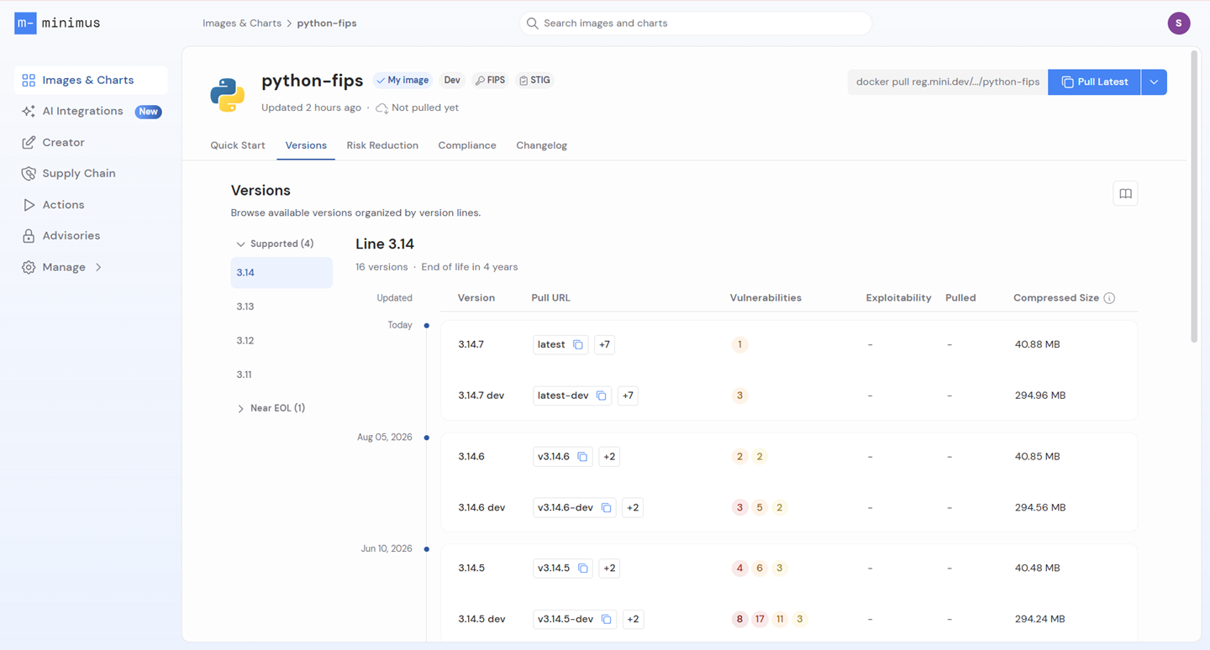Copy the v3.14.6 pull URL
Screen dimensions: 1210x650
click(582, 457)
